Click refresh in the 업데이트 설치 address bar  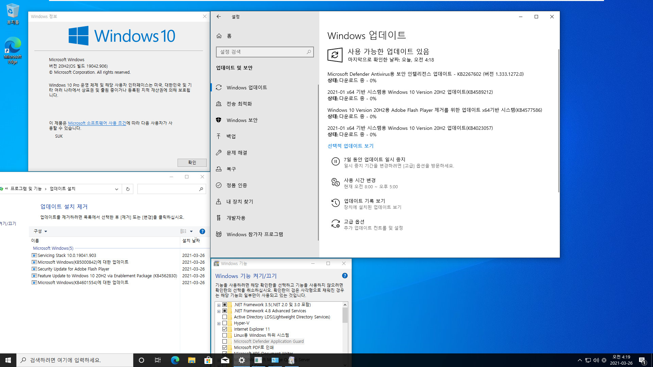coord(128,189)
